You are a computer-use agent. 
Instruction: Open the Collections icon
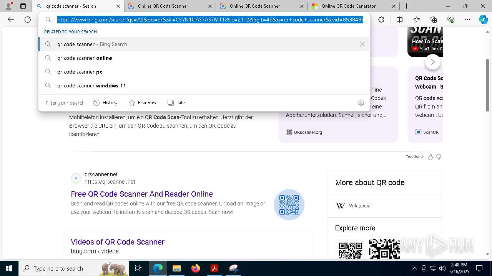[434, 20]
